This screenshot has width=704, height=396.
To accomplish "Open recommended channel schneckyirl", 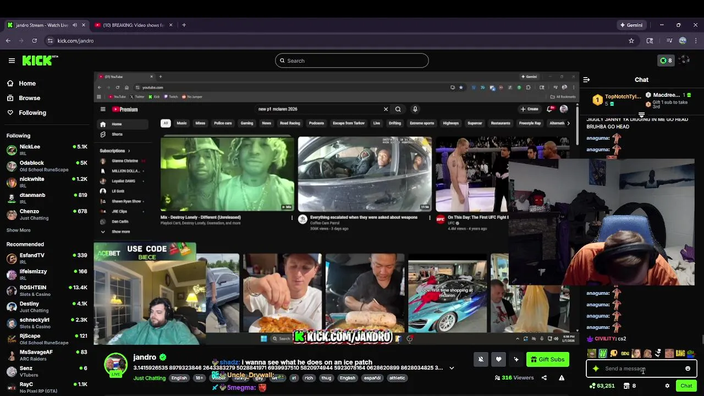I will point(47,323).
